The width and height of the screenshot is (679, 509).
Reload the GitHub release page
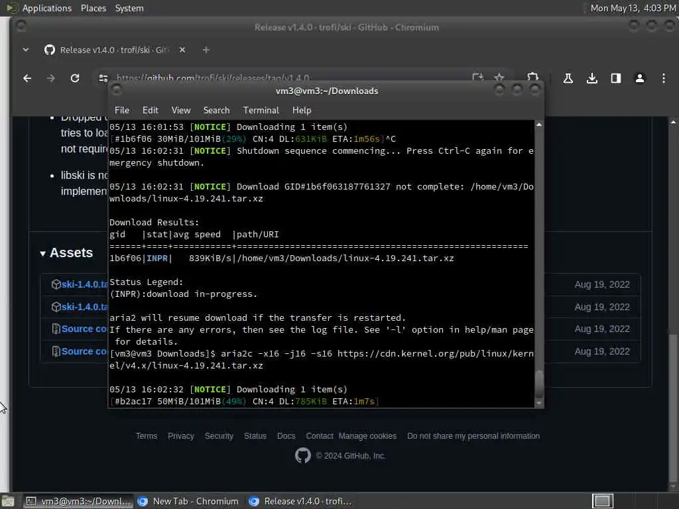(x=75, y=78)
